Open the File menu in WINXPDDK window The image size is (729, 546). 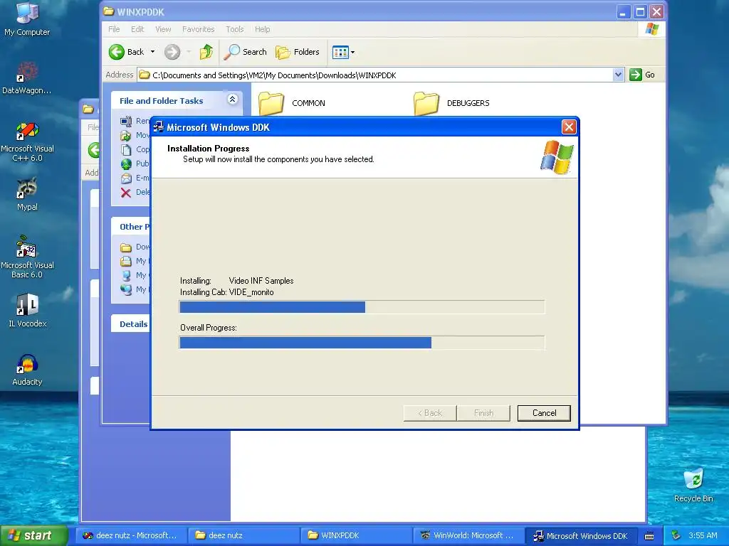coord(114,29)
